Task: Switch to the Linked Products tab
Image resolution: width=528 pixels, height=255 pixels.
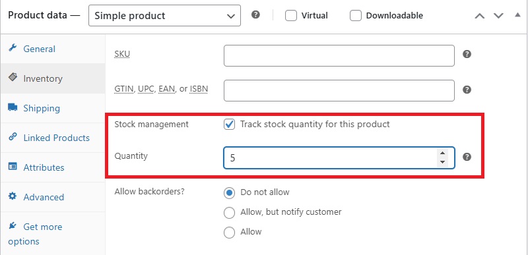Action: pos(53,138)
